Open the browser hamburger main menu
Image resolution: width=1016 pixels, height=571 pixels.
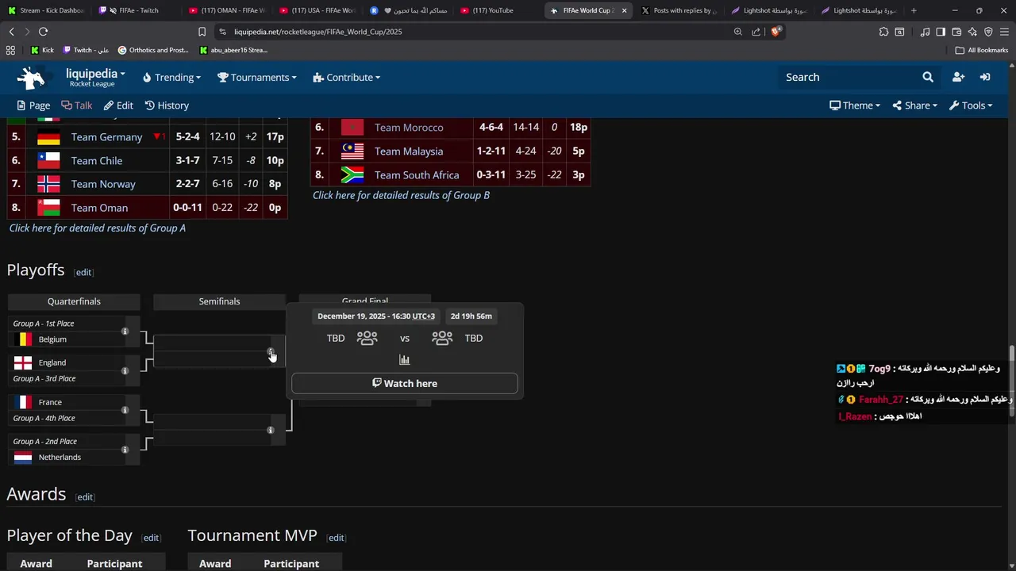pyautogui.click(x=1004, y=32)
